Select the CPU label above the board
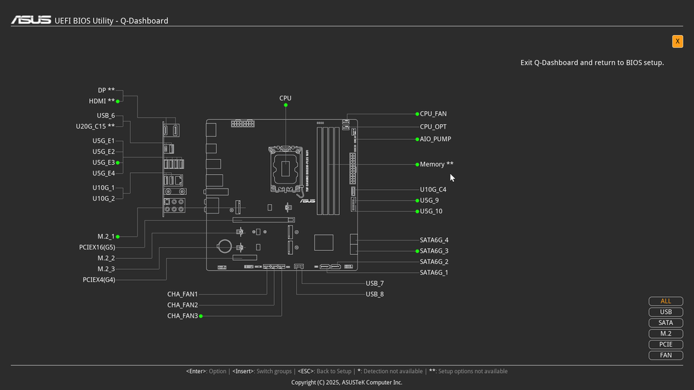Viewport: 694px width, 390px height. tap(286, 98)
